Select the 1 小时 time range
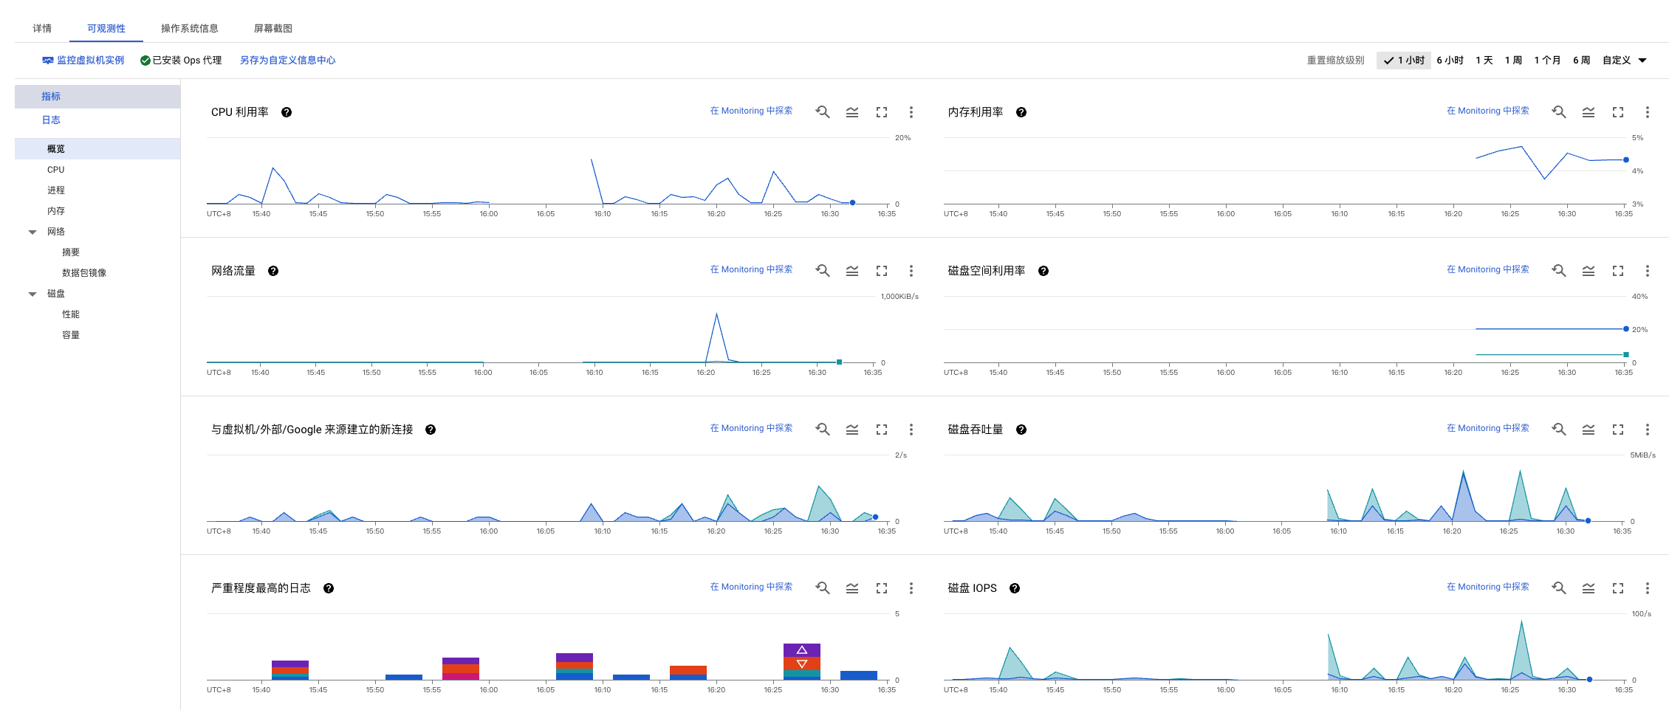 (1405, 61)
